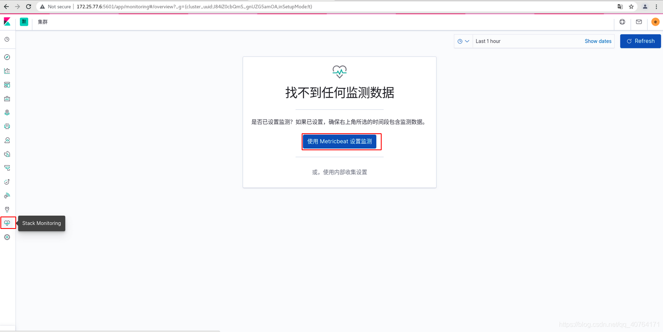Open the Help menu icon in header

[x=622, y=22]
